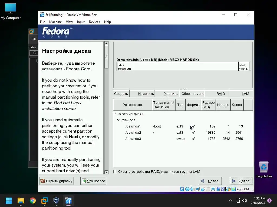Click the taskbar clock and date
277x207 pixels.
pyautogui.click(x=258, y=201)
